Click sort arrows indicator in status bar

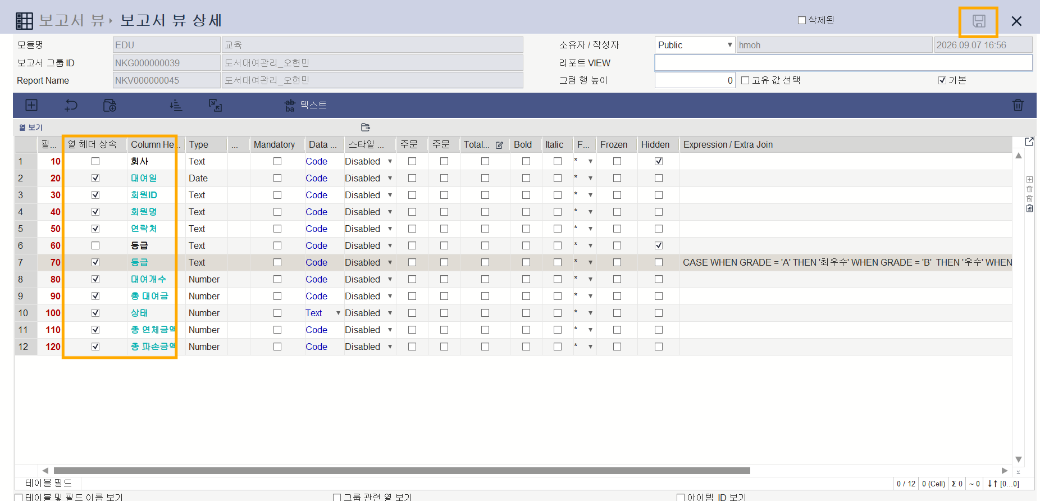1003,484
